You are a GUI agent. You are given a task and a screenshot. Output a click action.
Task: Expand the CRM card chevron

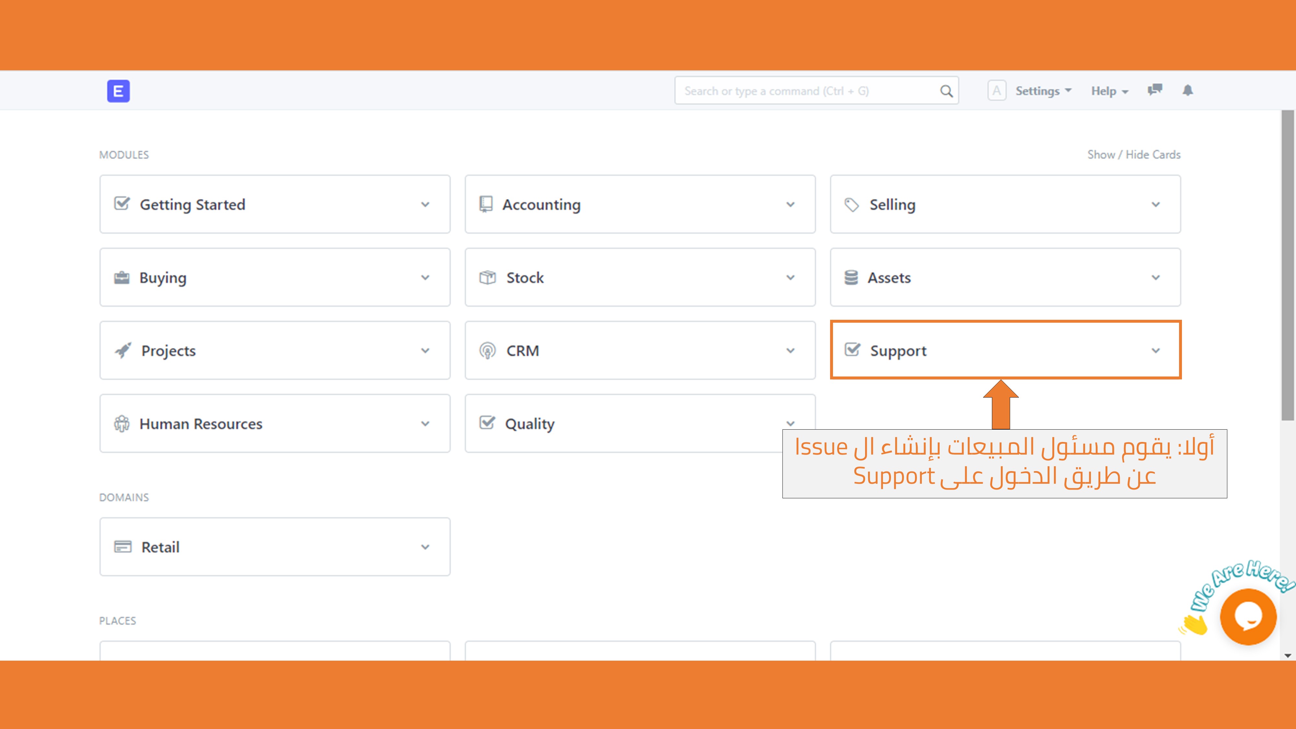(790, 350)
